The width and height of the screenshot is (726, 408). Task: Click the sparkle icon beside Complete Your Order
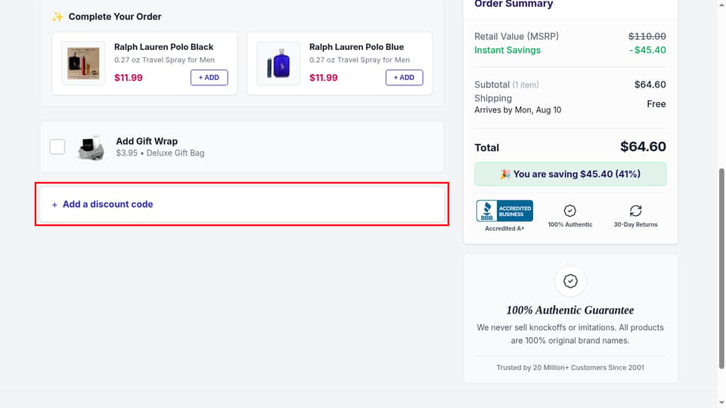click(x=57, y=17)
